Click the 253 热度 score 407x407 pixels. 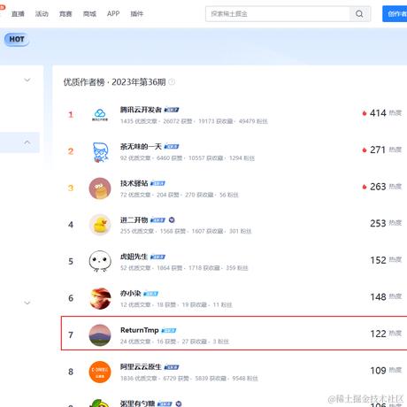[386, 223]
